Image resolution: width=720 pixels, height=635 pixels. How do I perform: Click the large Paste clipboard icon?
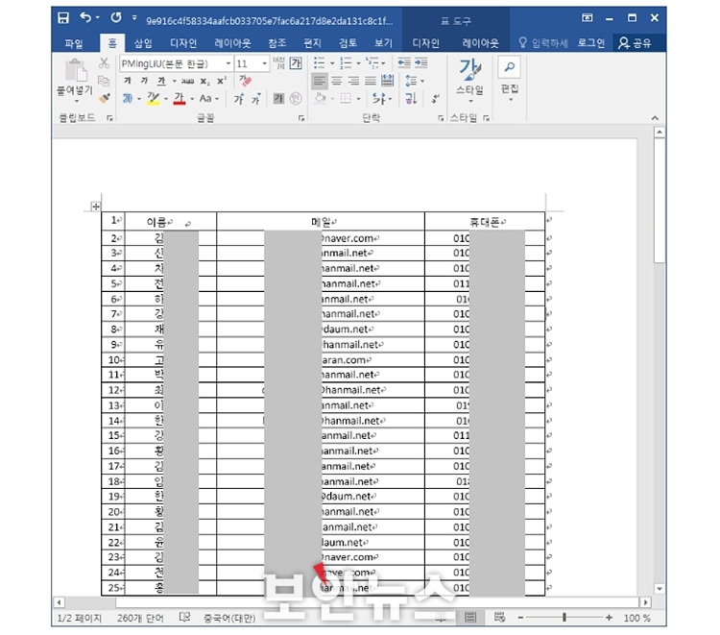point(75,70)
